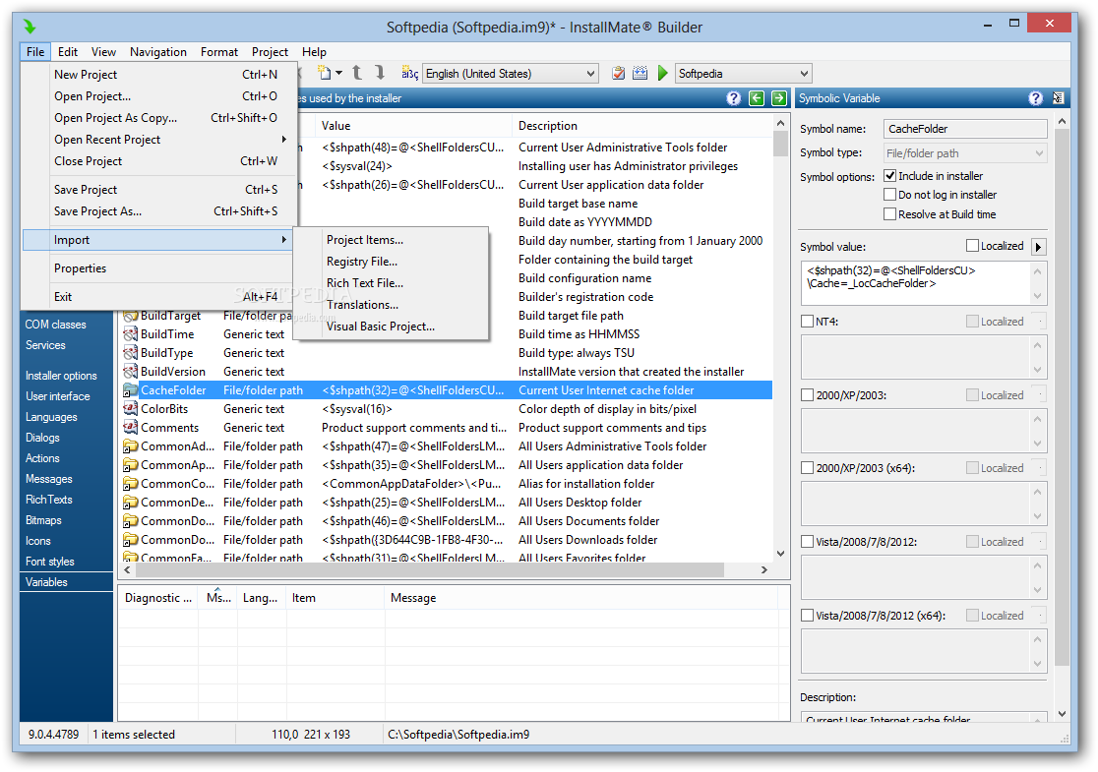Click the green back arrow navigation icon
The height and width of the screenshot is (772, 1098).
[x=757, y=98]
